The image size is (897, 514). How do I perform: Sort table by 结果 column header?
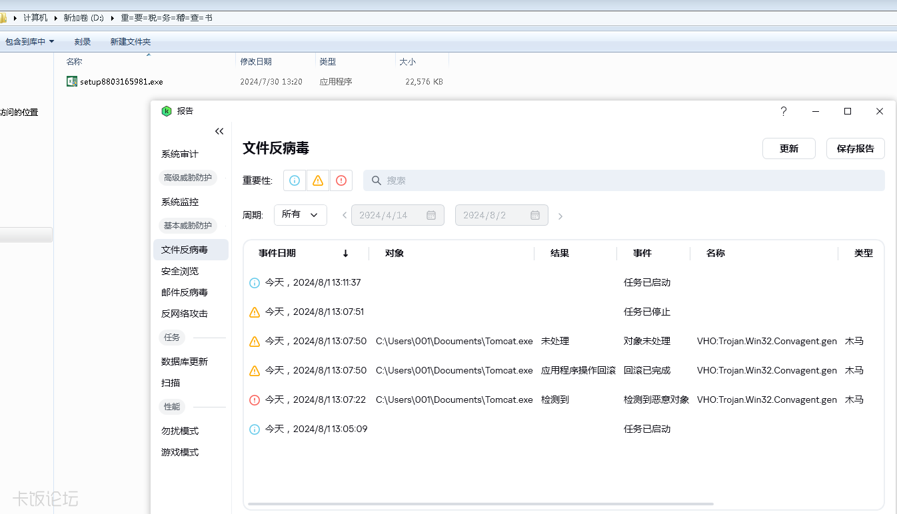pyautogui.click(x=560, y=253)
